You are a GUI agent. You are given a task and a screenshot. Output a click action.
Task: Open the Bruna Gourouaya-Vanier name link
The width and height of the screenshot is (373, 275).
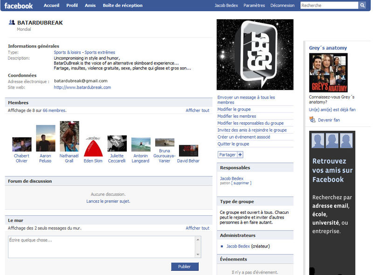(165, 156)
